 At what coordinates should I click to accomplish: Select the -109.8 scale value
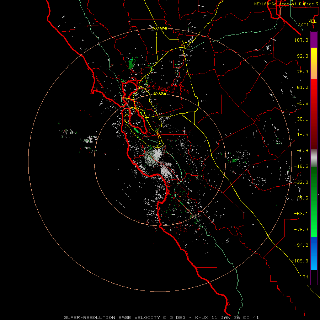tap(300, 261)
